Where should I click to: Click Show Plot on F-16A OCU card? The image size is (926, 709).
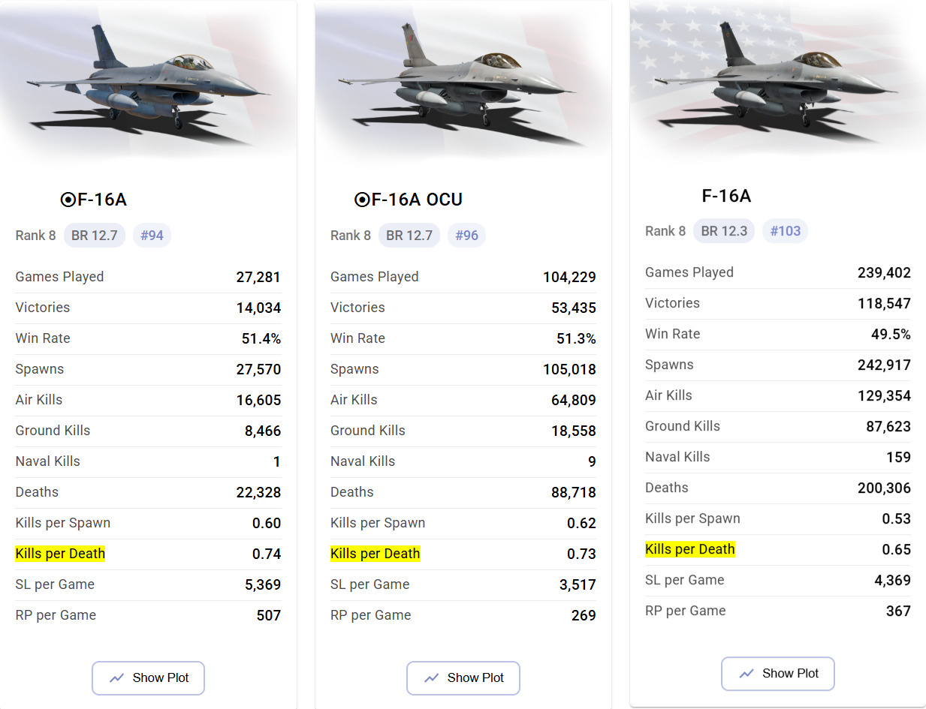[x=463, y=677]
